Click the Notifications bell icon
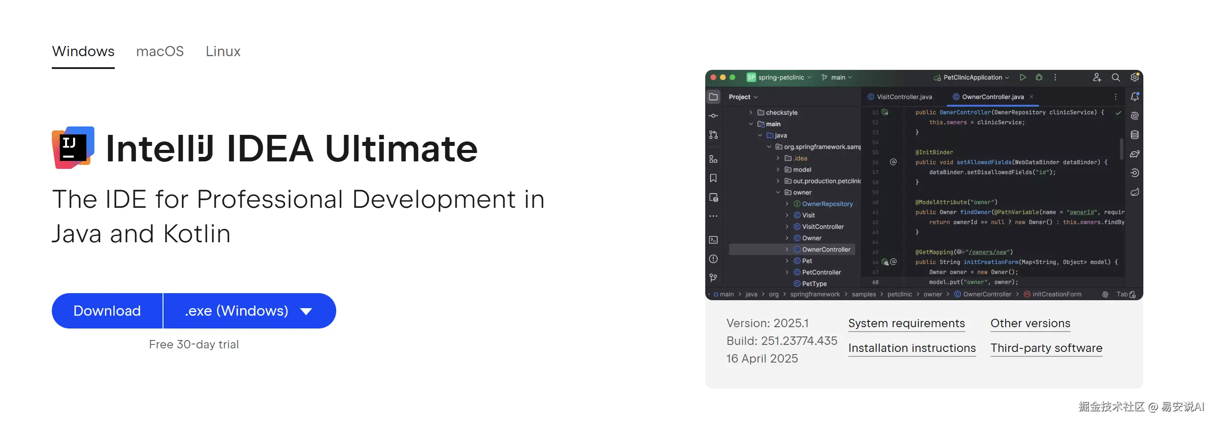1216x424 pixels. coord(1135,96)
